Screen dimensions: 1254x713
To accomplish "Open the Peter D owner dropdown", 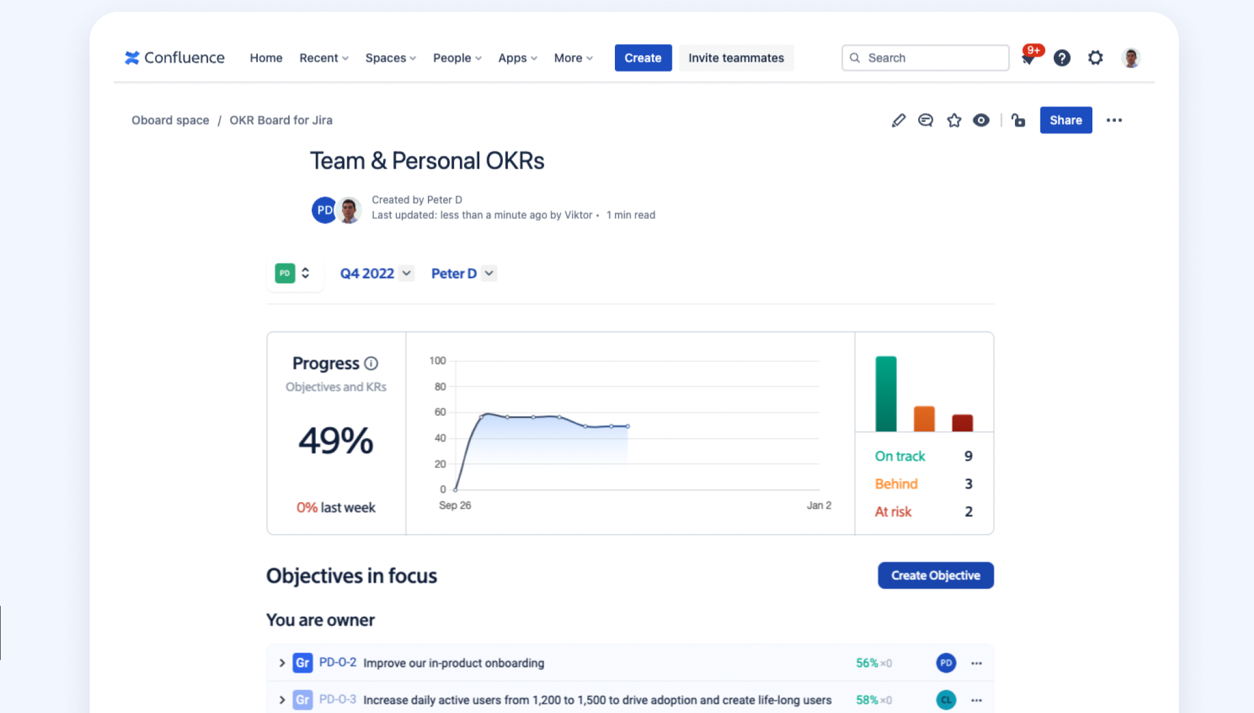I will tap(462, 273).
